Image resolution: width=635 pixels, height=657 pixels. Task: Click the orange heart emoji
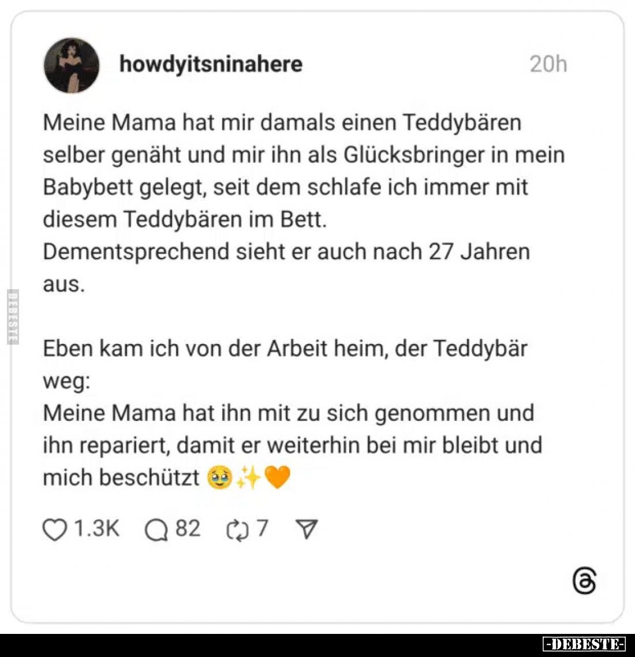click(277, 478)
